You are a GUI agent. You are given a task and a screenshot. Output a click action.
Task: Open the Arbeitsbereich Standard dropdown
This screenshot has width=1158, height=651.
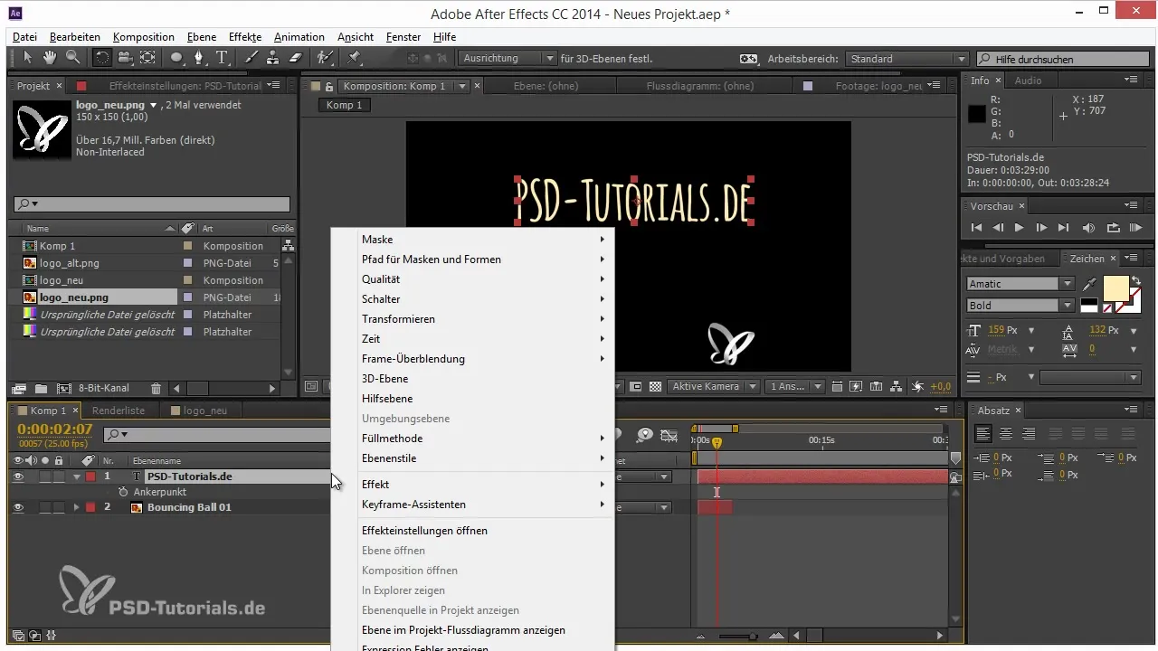click(907, 59)
